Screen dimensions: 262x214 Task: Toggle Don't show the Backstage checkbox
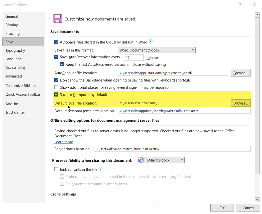[x=56, y=80]
